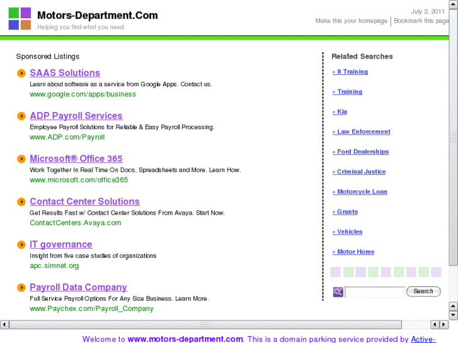Focus the search text field
The width and height of the screenshot is (458, 343).
(x=375, y=291)
